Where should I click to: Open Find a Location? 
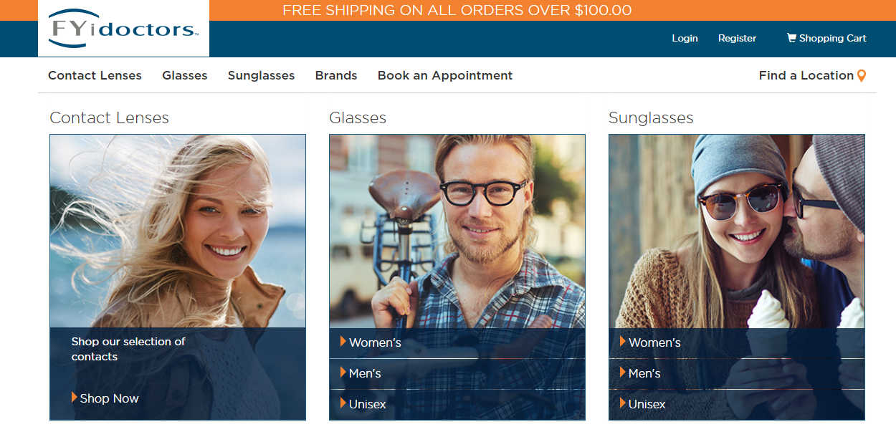click(x=806, y=75)
